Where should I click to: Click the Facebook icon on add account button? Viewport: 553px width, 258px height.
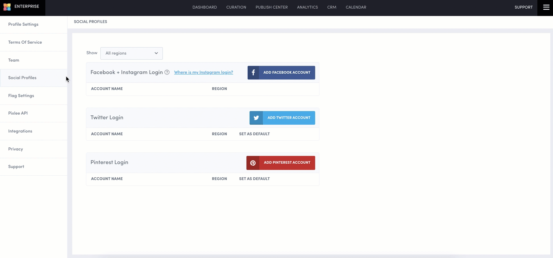(253, 72)
